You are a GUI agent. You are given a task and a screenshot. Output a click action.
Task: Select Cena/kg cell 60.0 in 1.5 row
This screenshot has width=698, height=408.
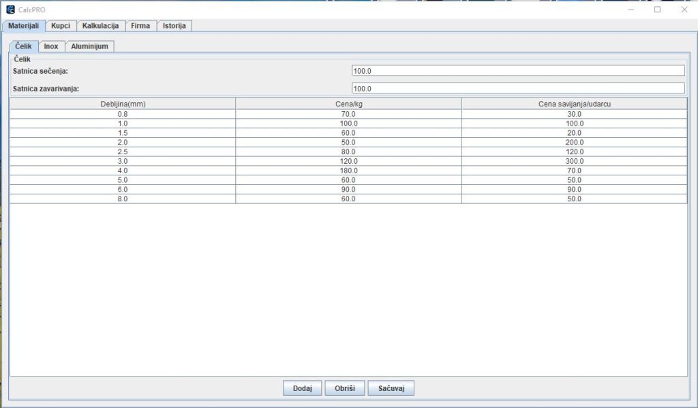(x=348, y=133)
